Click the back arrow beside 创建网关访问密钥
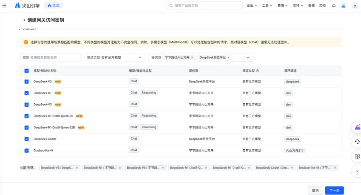 [24, 20]
